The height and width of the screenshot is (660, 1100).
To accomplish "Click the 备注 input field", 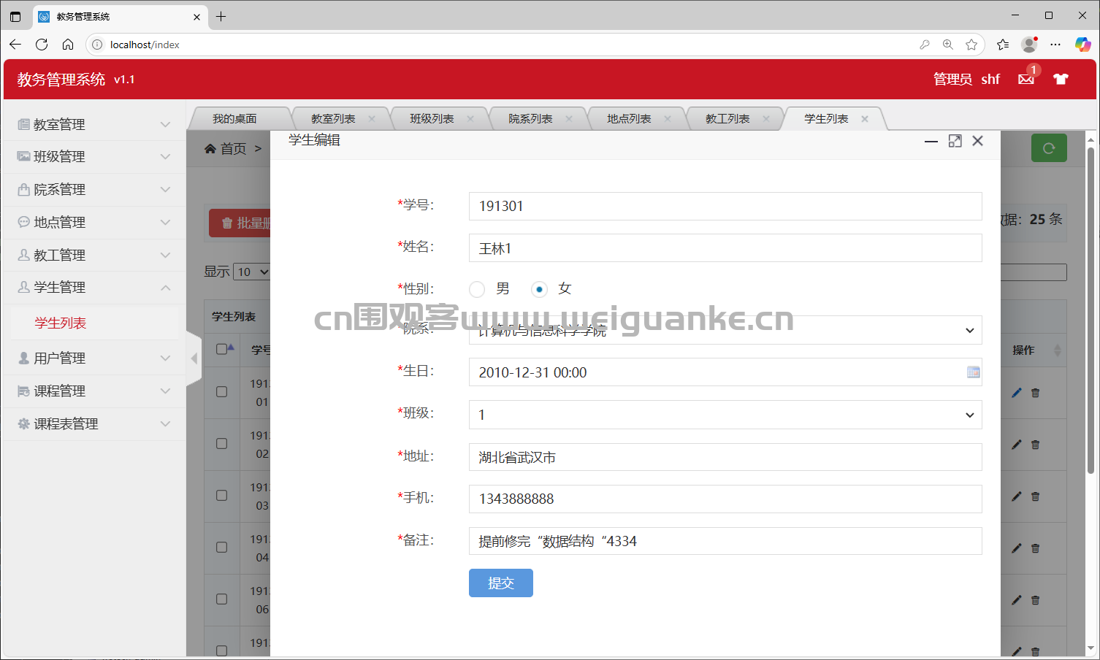I will [x=725, y=541].
